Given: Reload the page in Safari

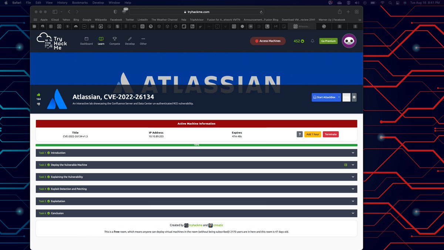Looking at the screenshot, I should point(261,12).
